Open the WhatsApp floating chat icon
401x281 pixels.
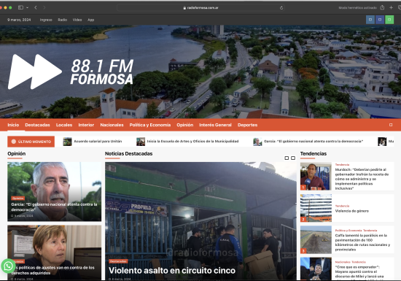(8, 266)
